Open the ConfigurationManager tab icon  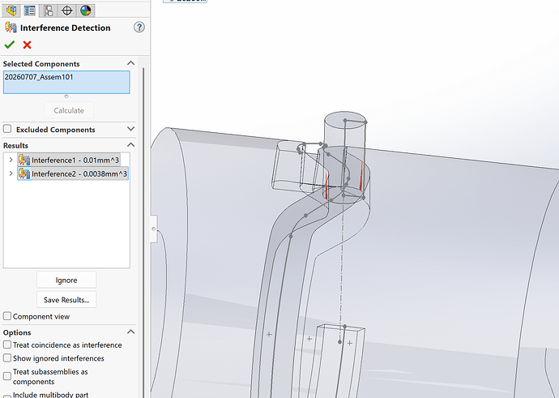pos(48,11)
